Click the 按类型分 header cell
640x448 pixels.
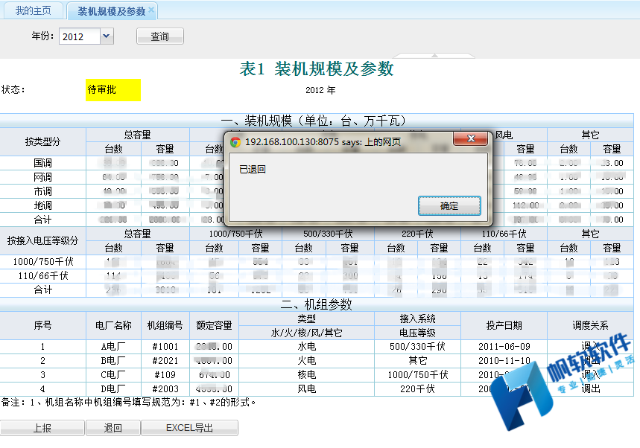coord(43,141)
